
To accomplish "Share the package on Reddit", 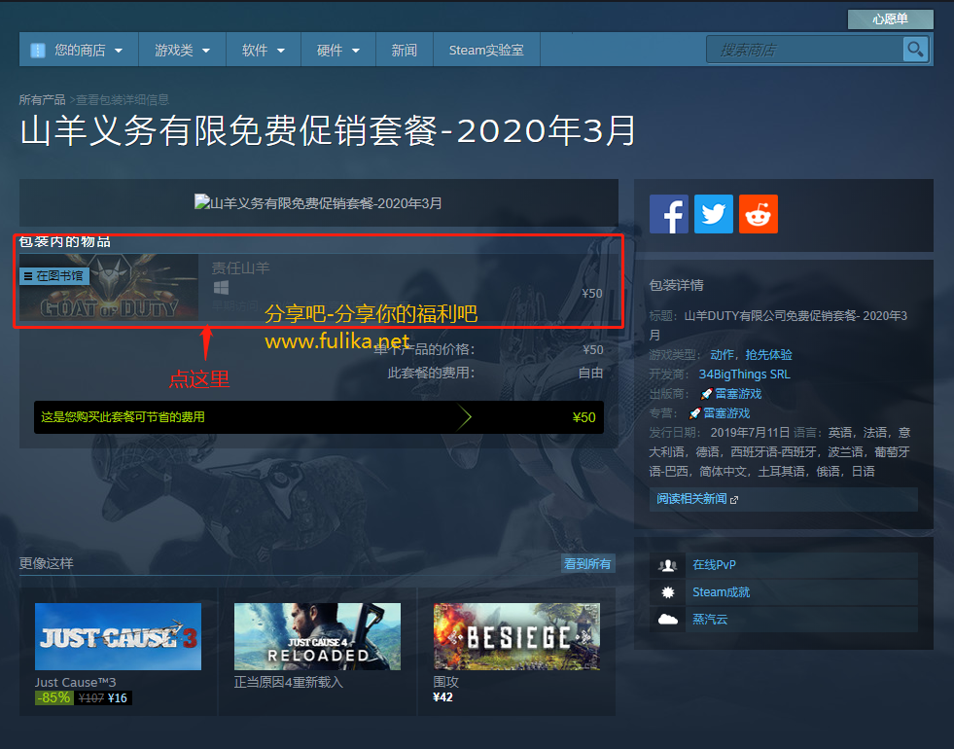I will 759,214.
